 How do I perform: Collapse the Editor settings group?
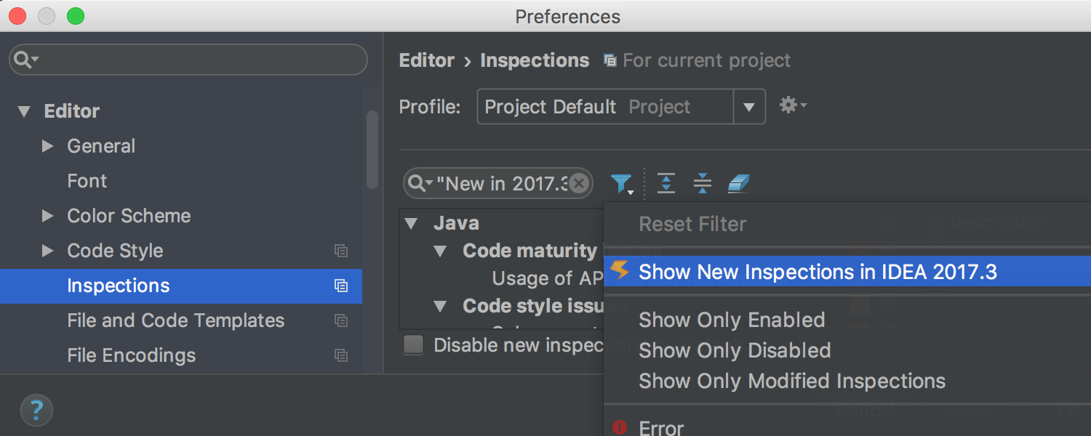25,112
